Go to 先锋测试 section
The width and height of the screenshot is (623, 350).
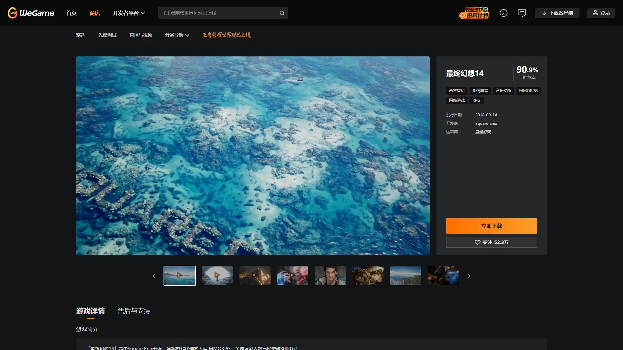point(107,35)
